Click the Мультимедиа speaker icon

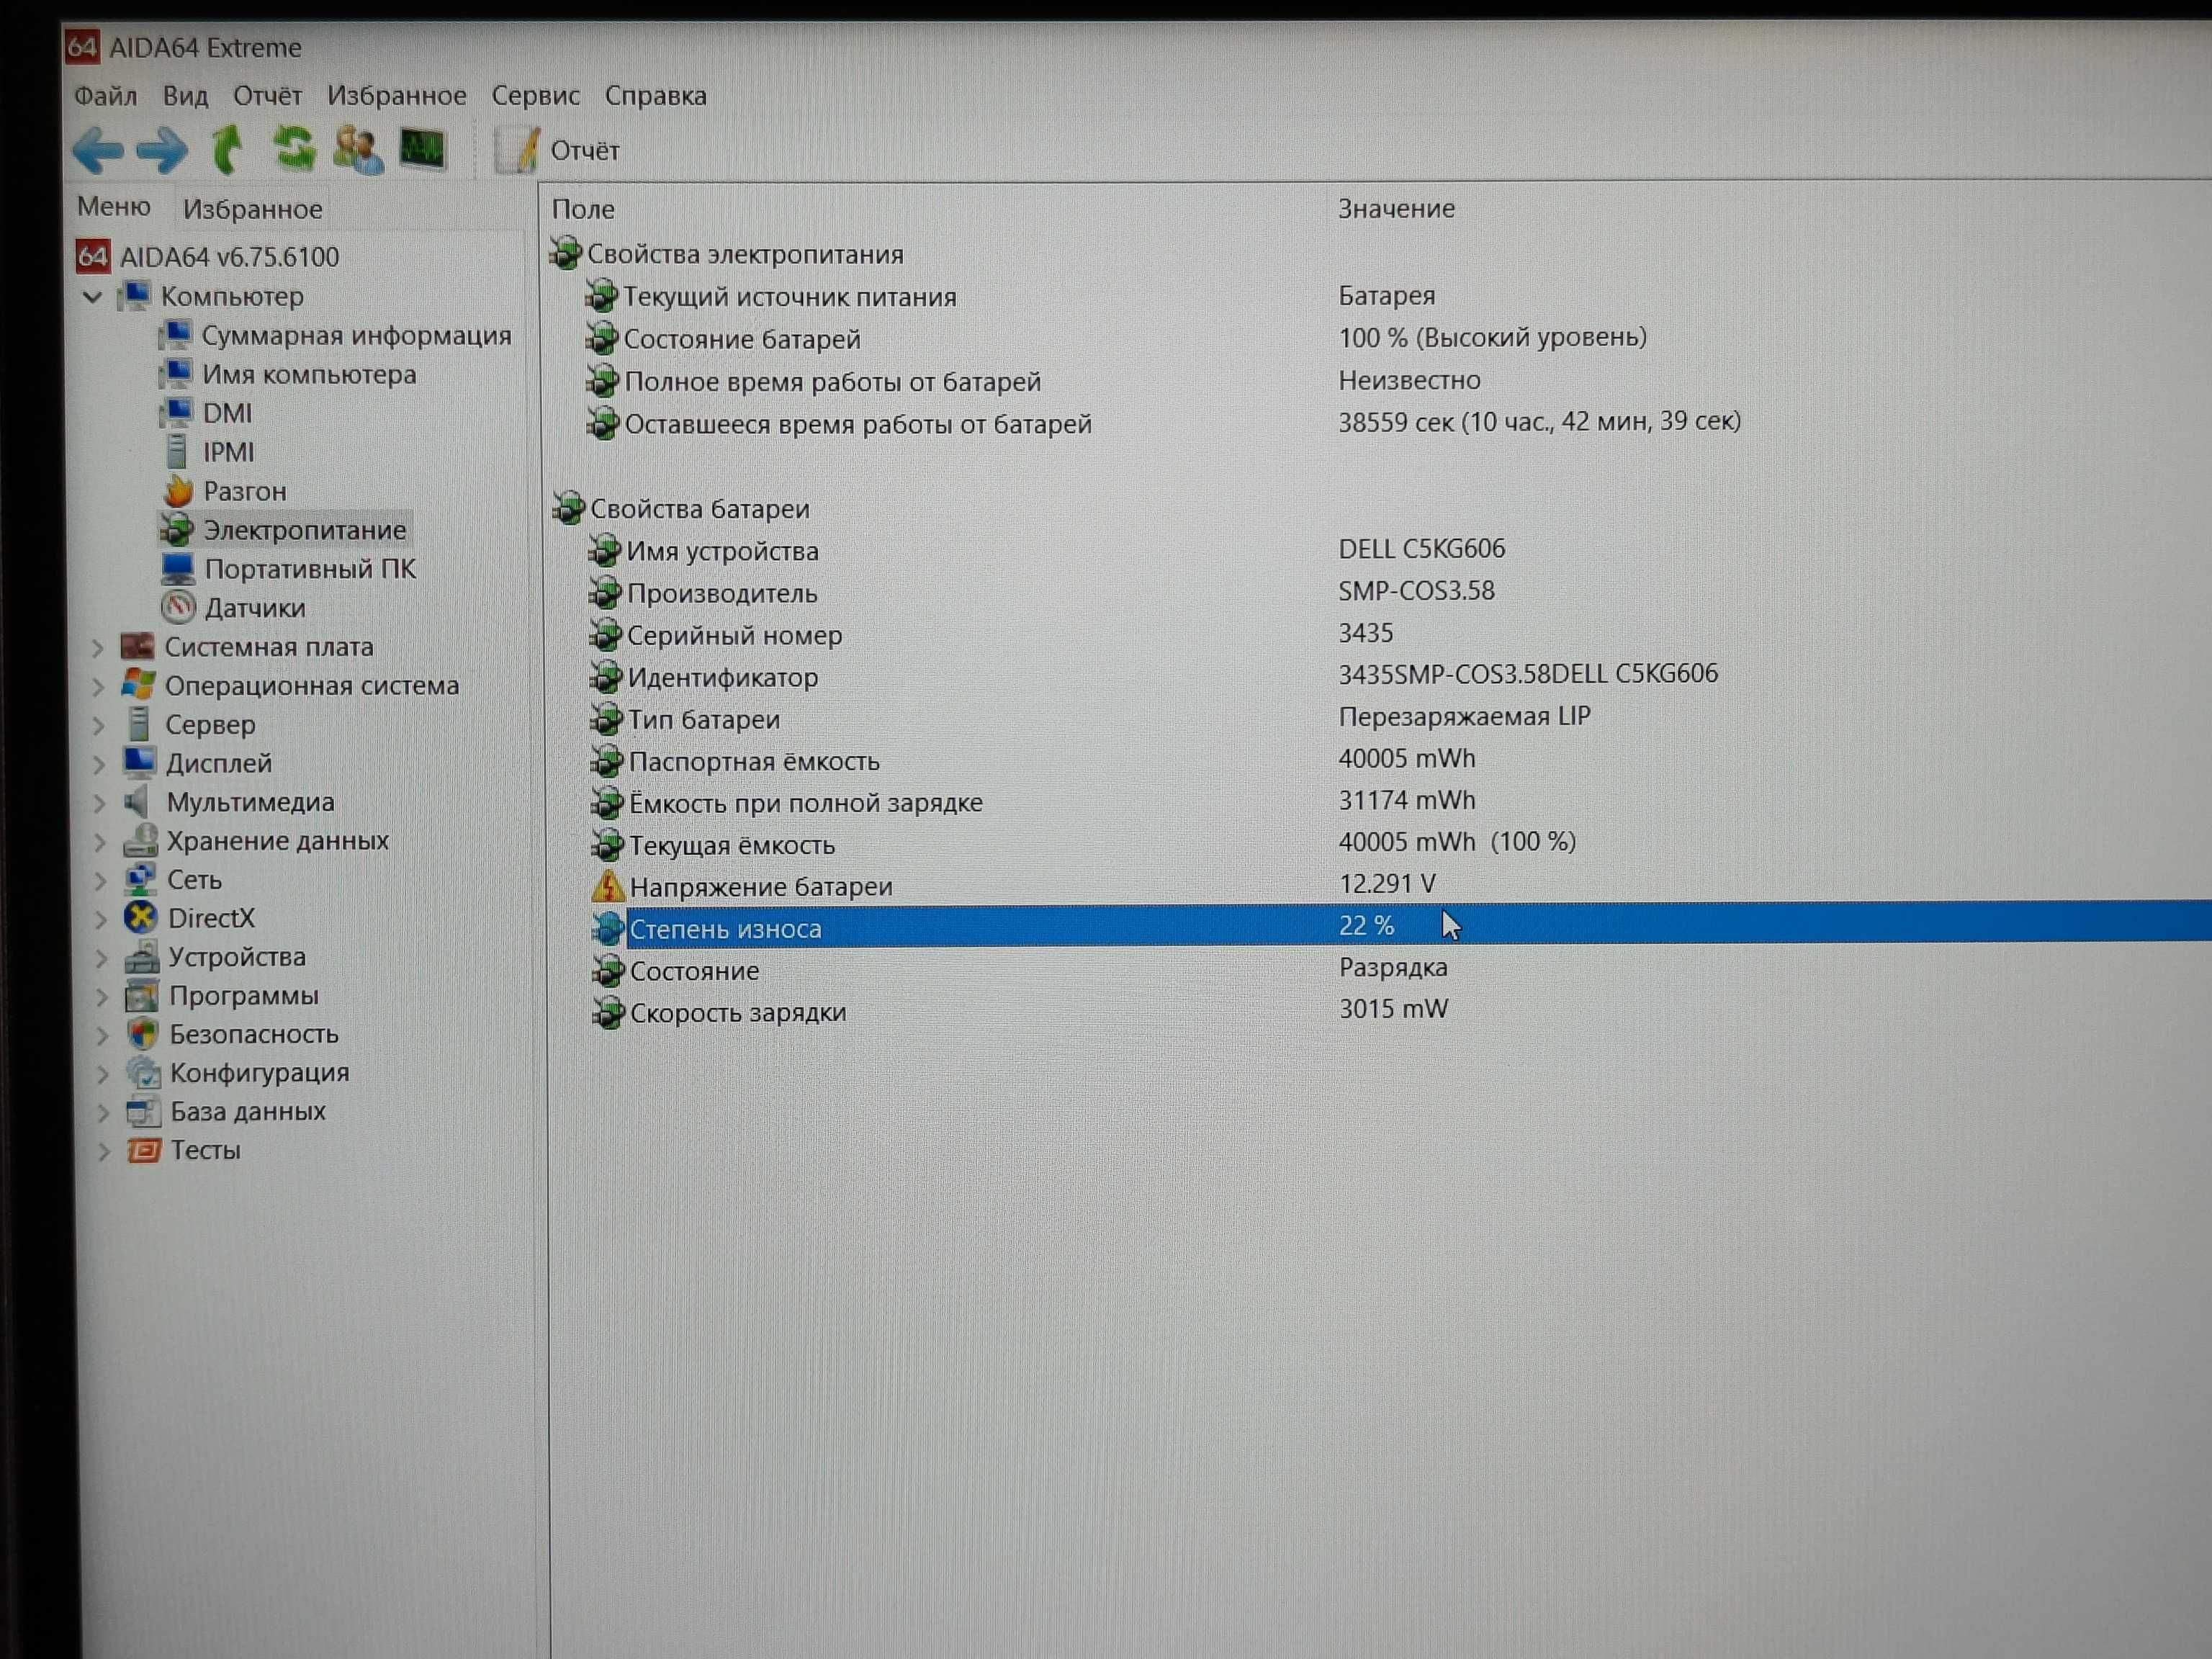coord(138,801)
